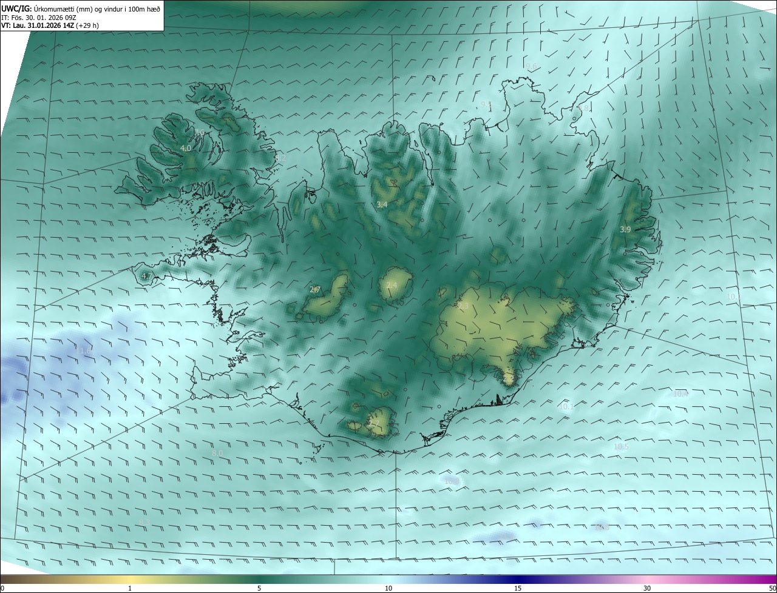
Task: Click the '2.3' value on the map
Action: (x=463, y=307)
